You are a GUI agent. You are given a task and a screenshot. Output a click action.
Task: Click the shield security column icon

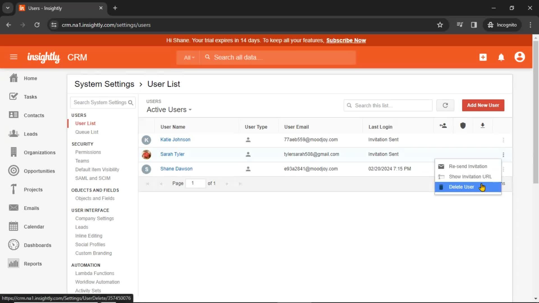463,126
